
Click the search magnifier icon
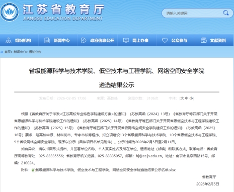pos(226,13)
